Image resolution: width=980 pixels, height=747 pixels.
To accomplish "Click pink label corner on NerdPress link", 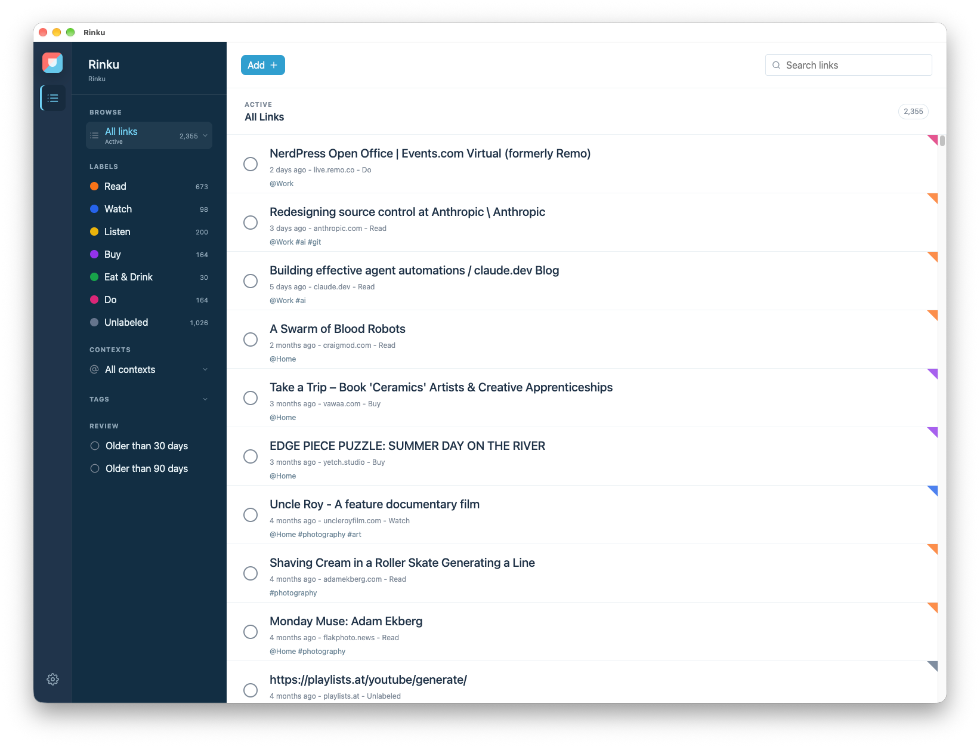I will click(933, 140).
